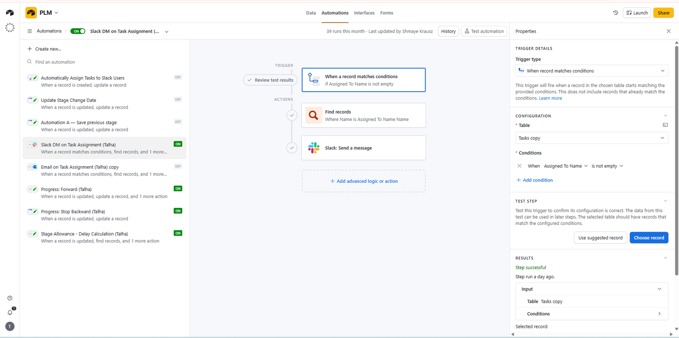The image size is (679, 338).
Task: Open the help question mark icon
Action: (10, 298)
